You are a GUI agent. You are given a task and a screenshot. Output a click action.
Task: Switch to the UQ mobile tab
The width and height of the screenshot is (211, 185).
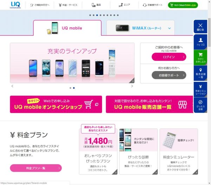(67, 28)
